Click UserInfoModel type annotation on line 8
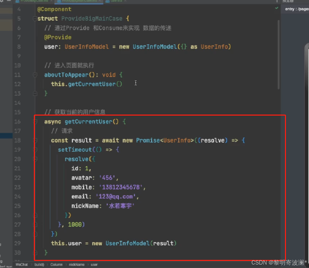This screenshot has height=268, width=309. click(87, 47)
